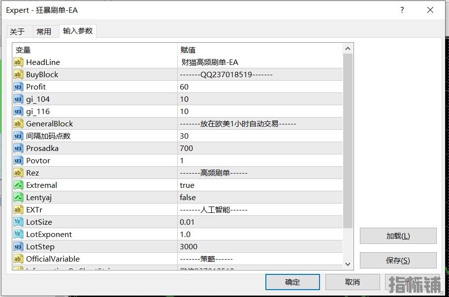Screen dimensions: 449x297
Task: Select the Rez value 高频刷单
Action: click(x=214, y=173)
